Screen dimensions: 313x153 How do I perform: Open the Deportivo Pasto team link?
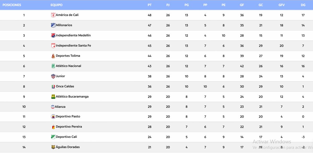point(68,117)
